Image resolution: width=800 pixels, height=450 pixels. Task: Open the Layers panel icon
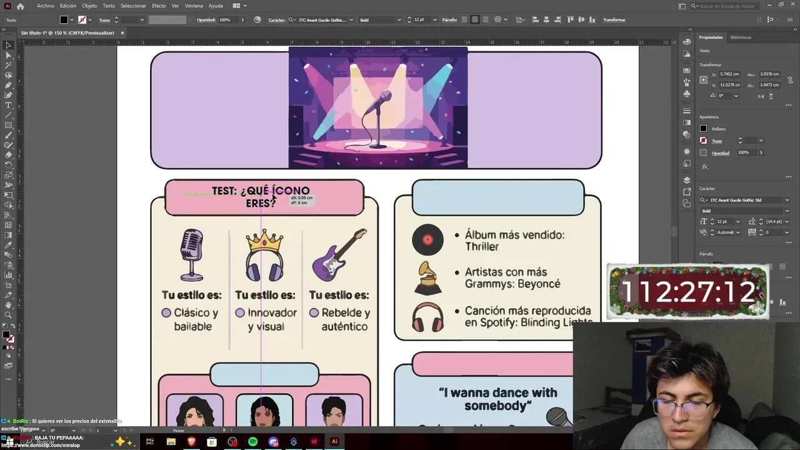tap(687, 181)
